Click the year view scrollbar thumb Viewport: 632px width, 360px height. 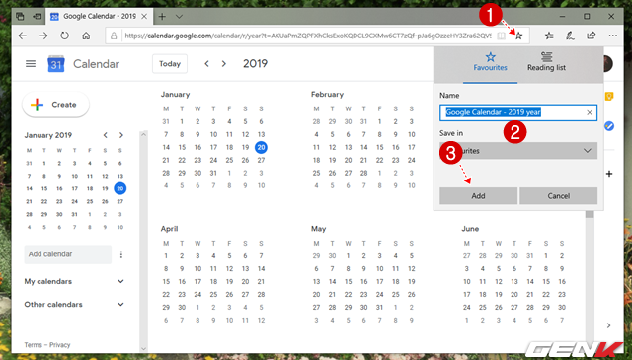[x=590, y=214]
